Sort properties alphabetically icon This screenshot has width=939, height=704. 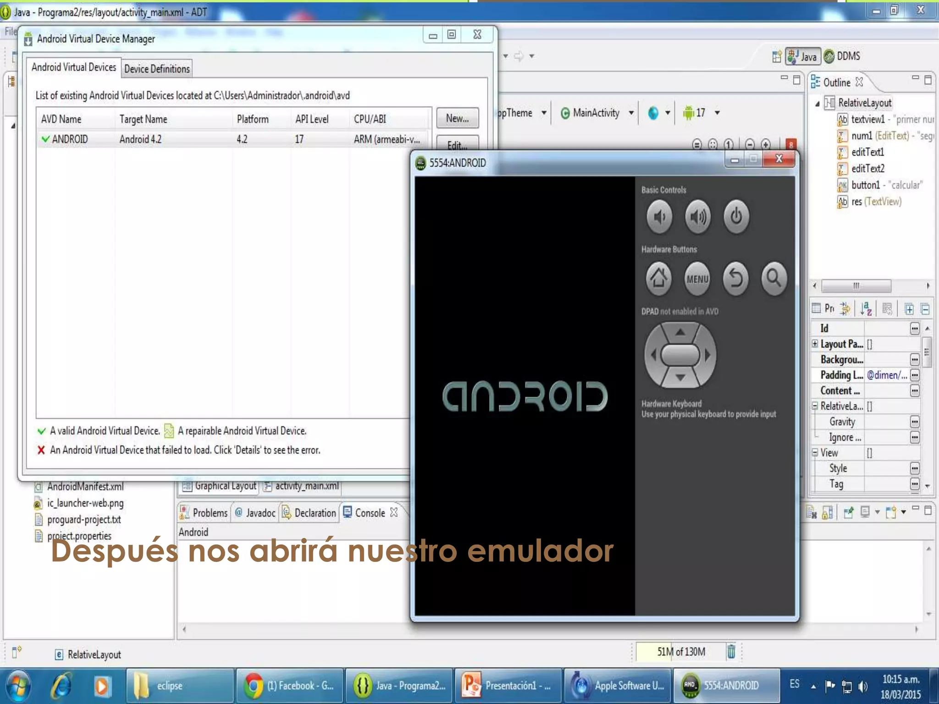click(x=866, y=309)
